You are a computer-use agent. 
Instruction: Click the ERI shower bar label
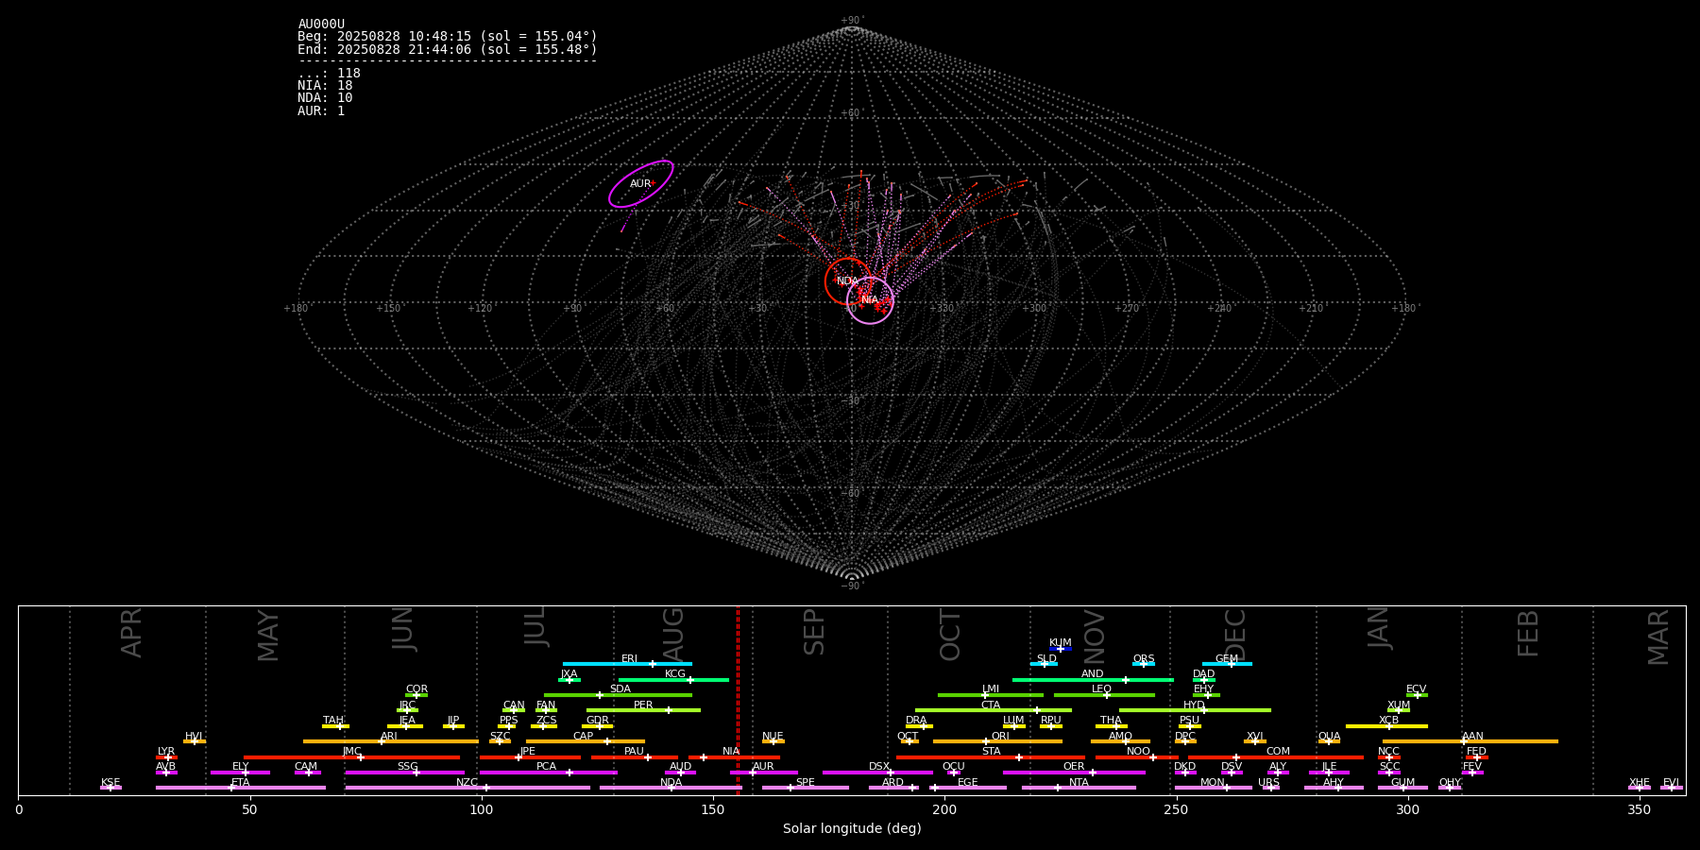point(629,659)
